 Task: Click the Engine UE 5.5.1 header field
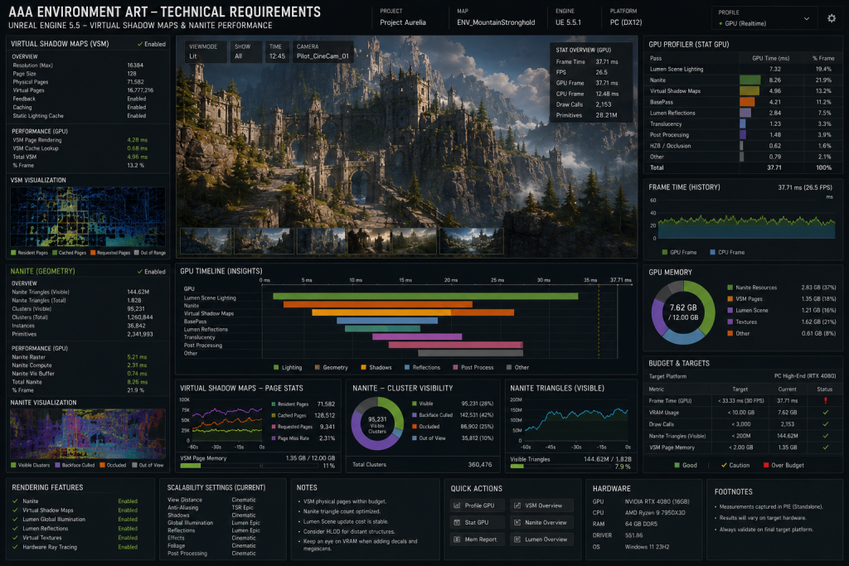click(568, 18)
